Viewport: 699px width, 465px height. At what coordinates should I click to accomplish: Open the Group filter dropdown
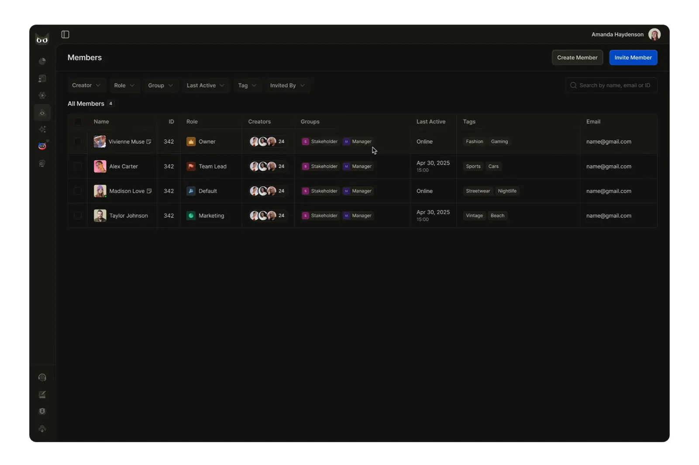(160, 85)
